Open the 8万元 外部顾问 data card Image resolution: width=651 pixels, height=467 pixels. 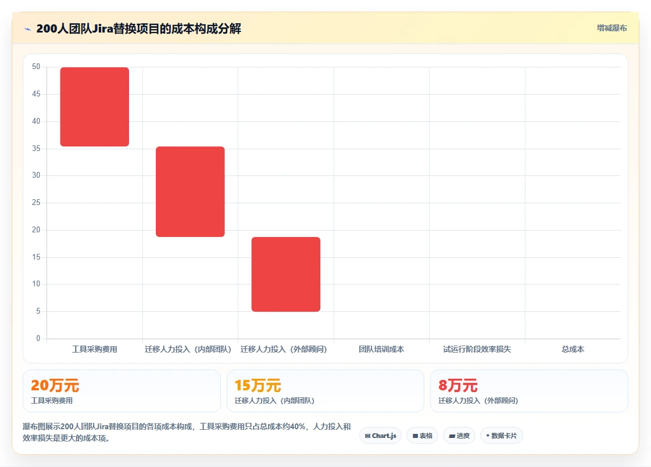tap(529, 391)
